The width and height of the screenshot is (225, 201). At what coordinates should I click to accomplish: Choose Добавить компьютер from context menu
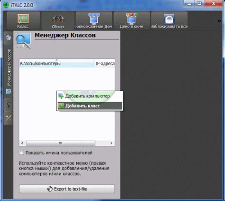point(90,96)
